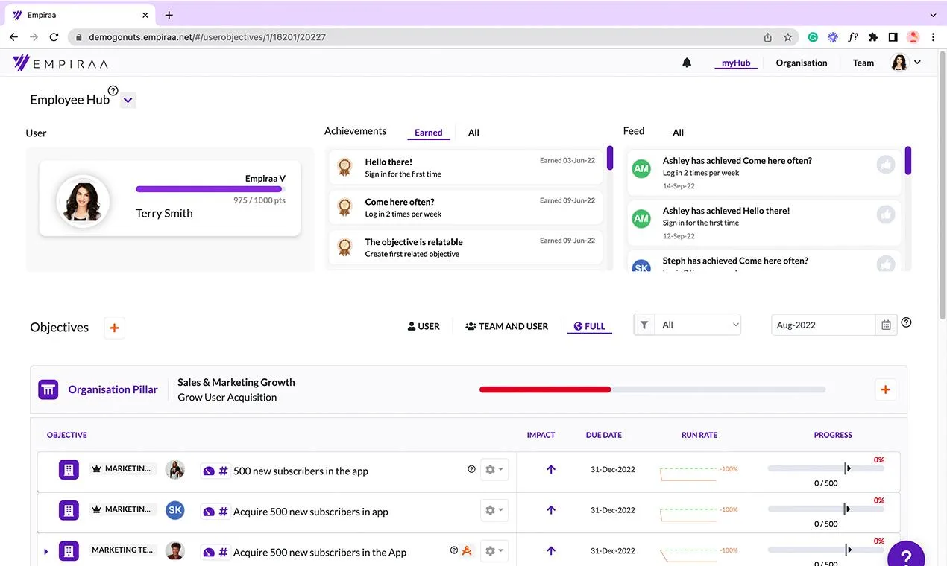Open info icon on 500 new subscribers in the app

[x=471, y=469]
